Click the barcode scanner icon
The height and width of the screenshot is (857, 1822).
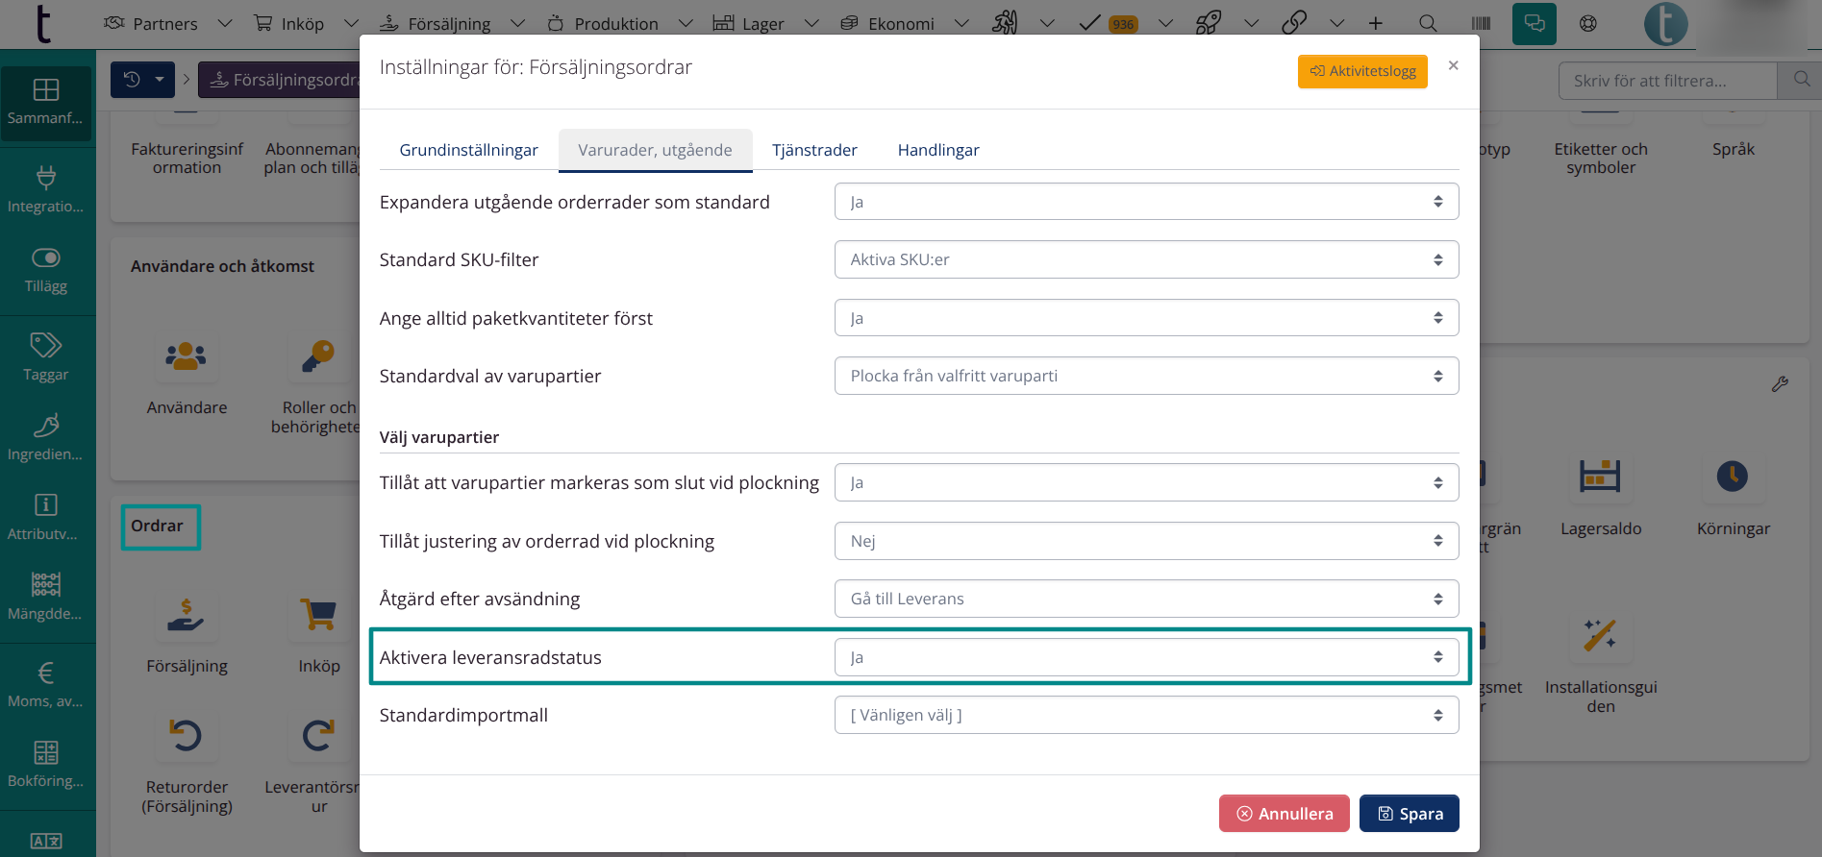1481,23
